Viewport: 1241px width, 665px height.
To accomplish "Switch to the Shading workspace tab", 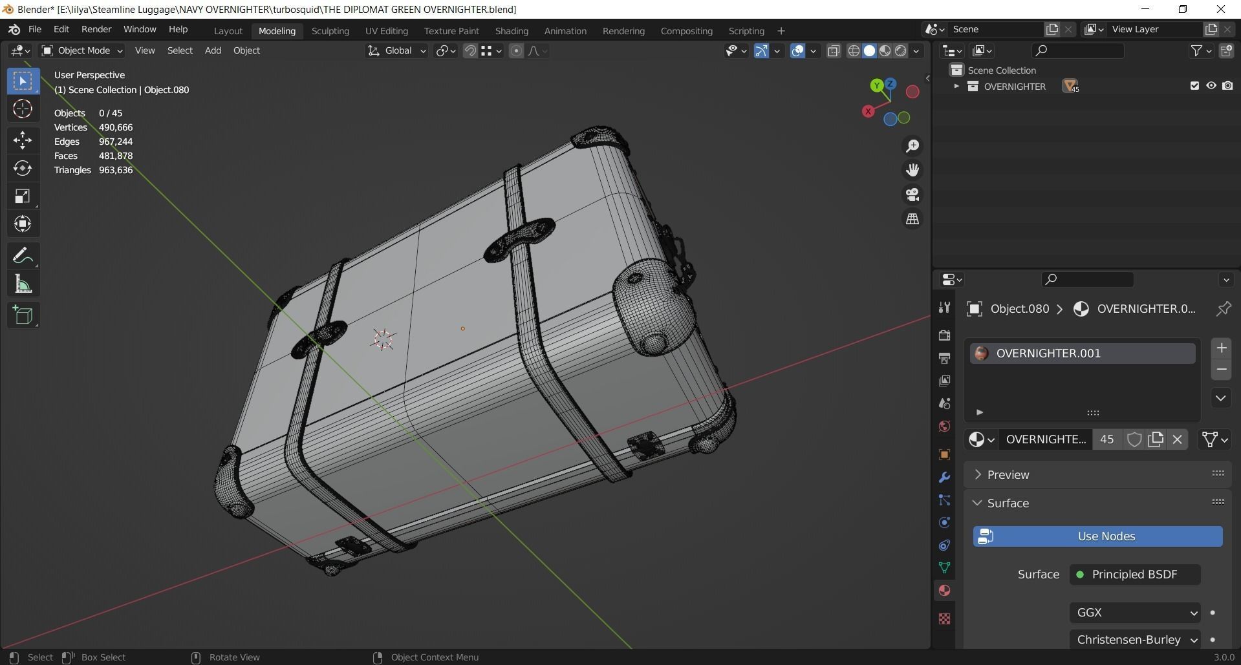I will [512, 30].
